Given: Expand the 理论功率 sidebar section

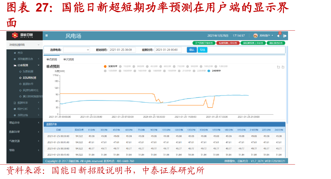Looking at the screenshot, I should pos(24,123).
